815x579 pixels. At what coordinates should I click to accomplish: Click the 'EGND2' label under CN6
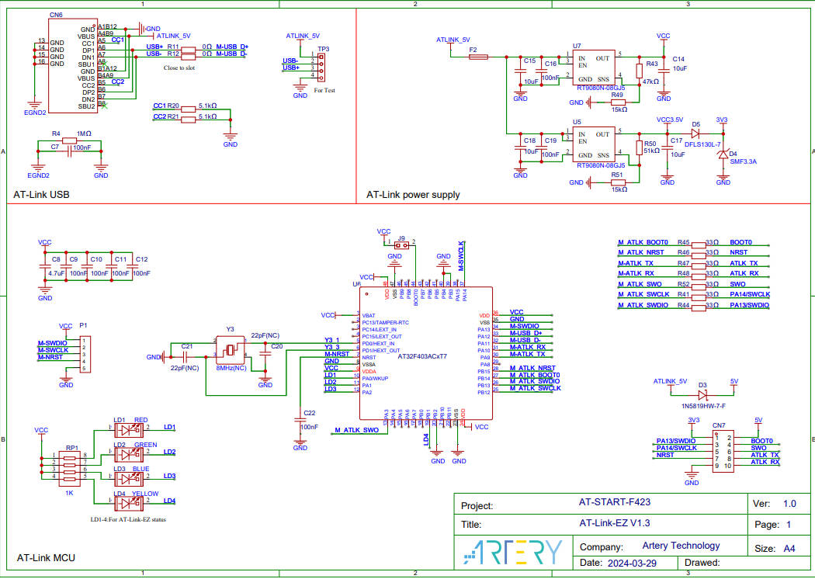click(35, 113)
